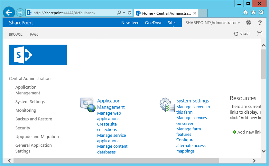
Task: Open the address bar dropdown arrow
Action: pyautogui.click(x=124, y=13)
